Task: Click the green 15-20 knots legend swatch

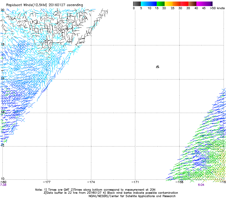Action: point(161,4)
